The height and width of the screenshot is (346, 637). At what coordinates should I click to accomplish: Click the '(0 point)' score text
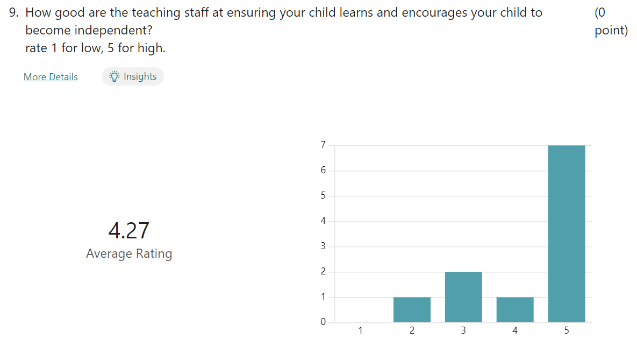611,21
